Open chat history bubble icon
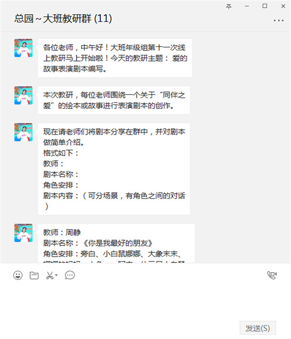 (70, 275)
